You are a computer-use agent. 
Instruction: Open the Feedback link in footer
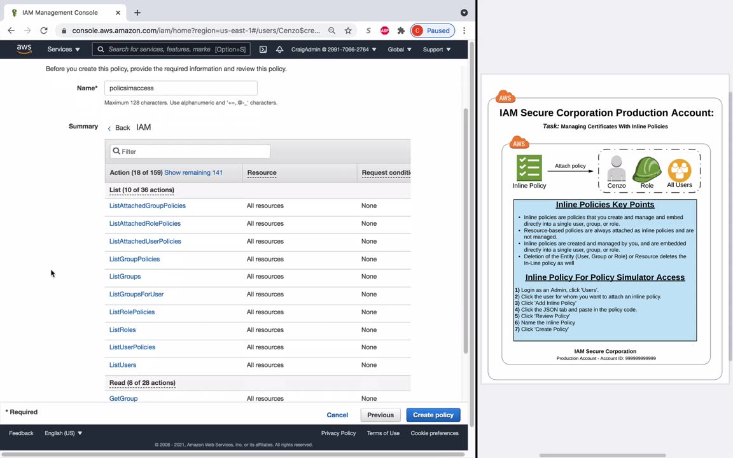21,433
